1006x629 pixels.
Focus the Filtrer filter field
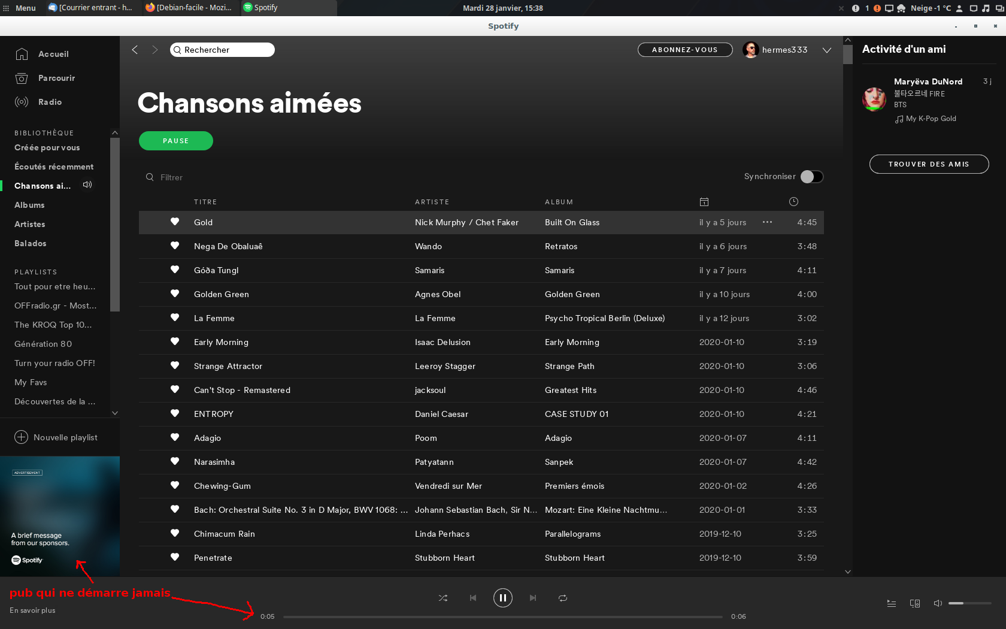pos(171,177)
